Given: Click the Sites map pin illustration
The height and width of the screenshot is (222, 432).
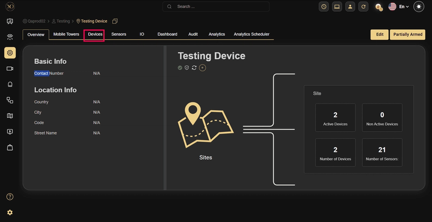Looking at the screenshot, I should click(206, 125).
